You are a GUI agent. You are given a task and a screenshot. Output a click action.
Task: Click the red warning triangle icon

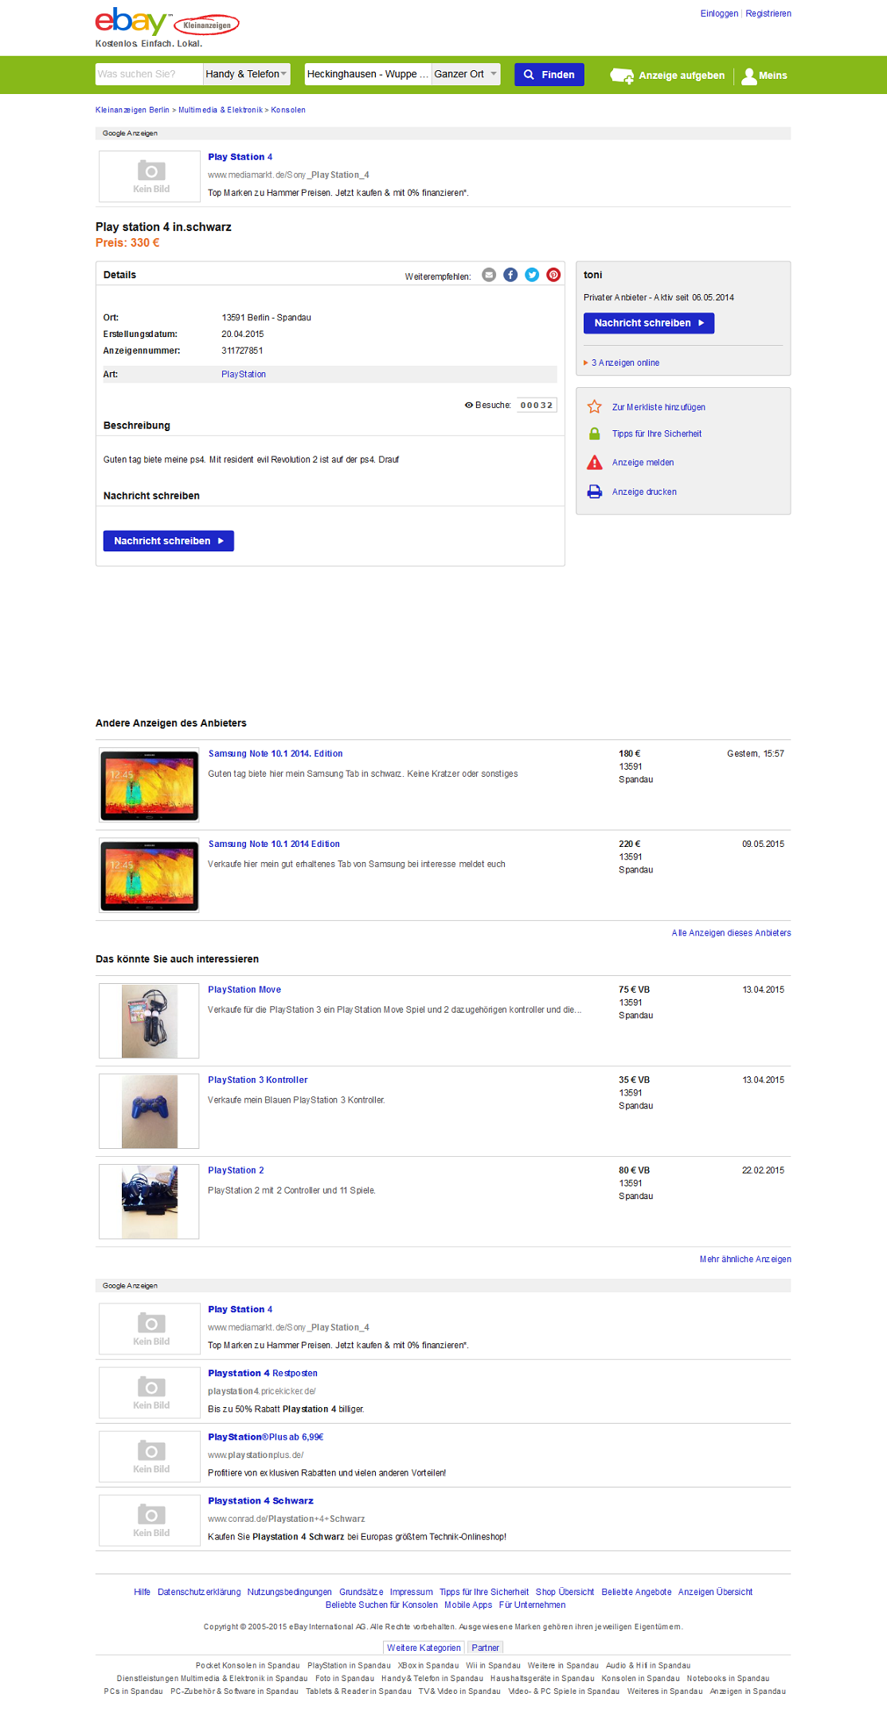[x=595, y=463]
